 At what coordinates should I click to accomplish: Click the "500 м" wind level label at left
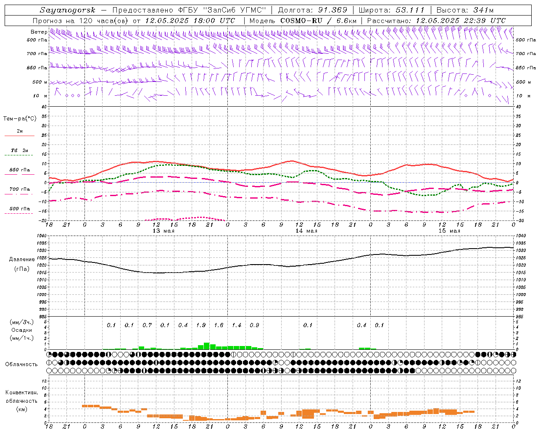click(40, 82)
